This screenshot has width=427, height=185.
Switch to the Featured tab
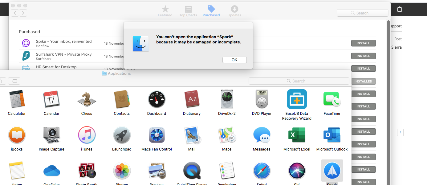pyautogui.click(x=165, y=10)
